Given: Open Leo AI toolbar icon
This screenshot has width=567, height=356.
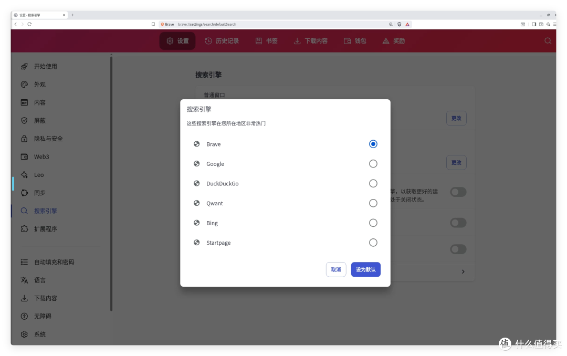Looking at the screenshot, I should 548,24.
